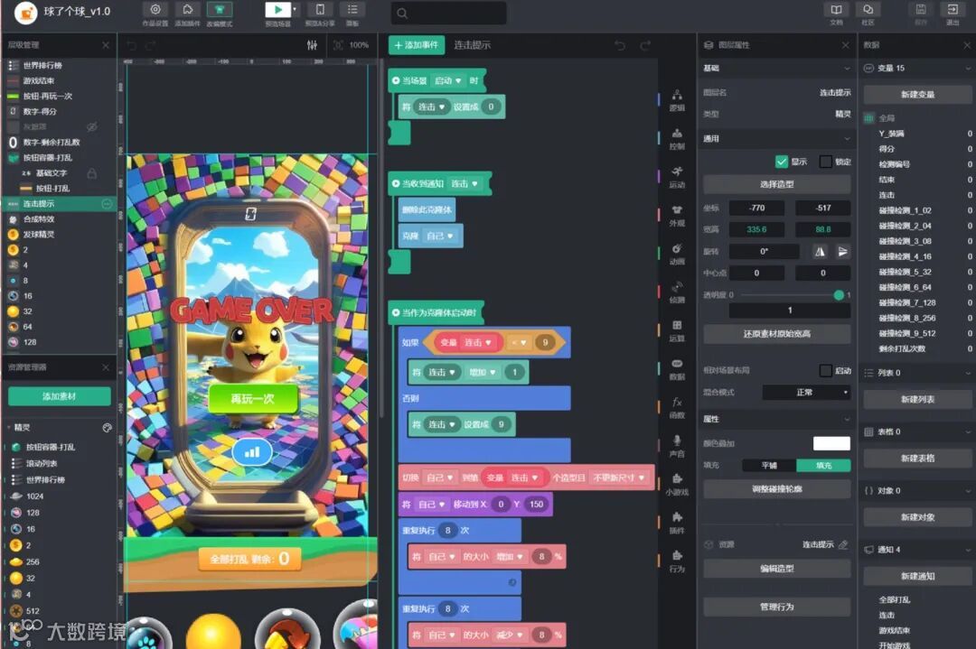Click the 调整碰撞轮廓 button
976x649 pixels.
coord(777,489)
